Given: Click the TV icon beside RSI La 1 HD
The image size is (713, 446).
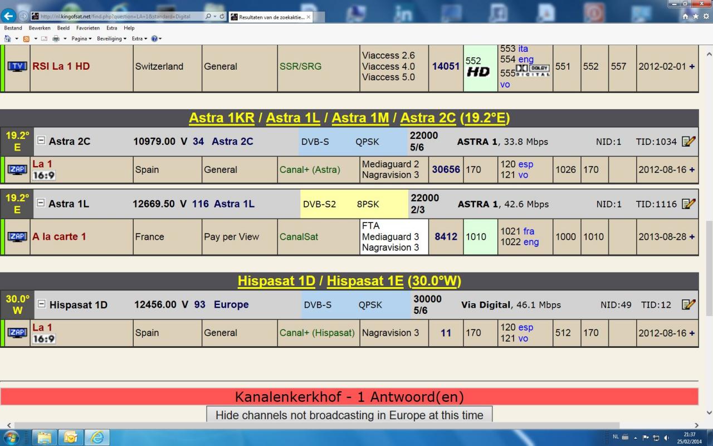Looking at the screenshot, I should tap(17, 66).
